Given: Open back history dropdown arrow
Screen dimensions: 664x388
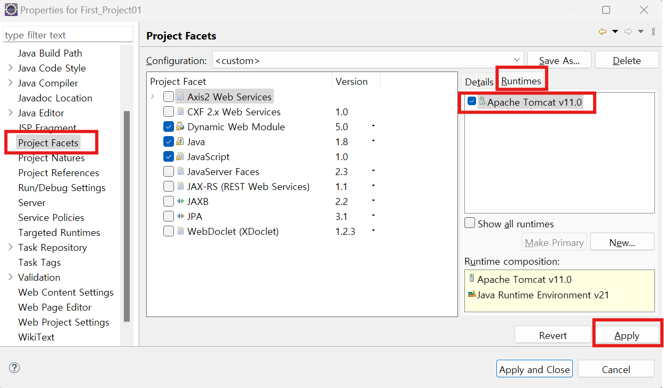Looking at the screenshot, I should [x=615, y=32].
